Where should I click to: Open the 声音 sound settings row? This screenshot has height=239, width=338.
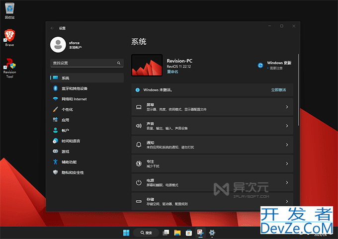click(x=212, y=126)
